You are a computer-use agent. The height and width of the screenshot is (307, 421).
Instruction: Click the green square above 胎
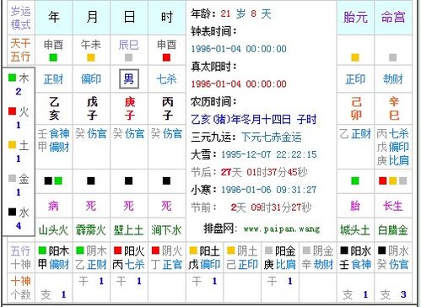(x=355, y=180)
